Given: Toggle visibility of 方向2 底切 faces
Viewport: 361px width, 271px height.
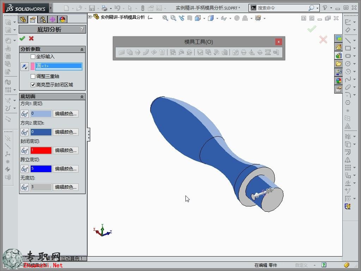Looking at the screenshot, I should coord(25,132).
